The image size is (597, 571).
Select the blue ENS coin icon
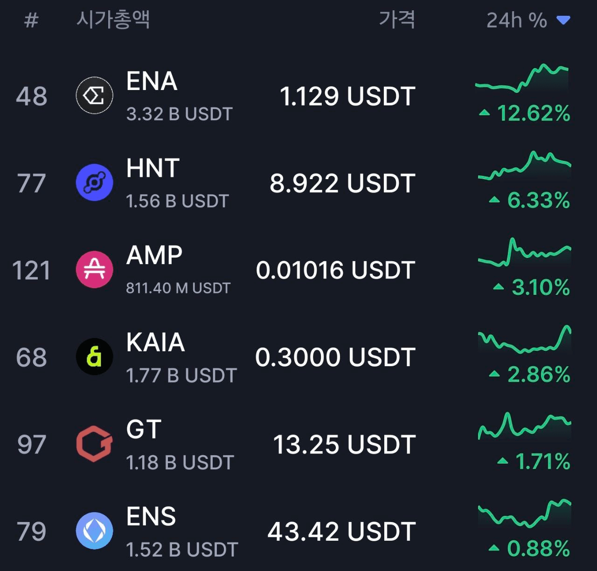click(94, 531)
